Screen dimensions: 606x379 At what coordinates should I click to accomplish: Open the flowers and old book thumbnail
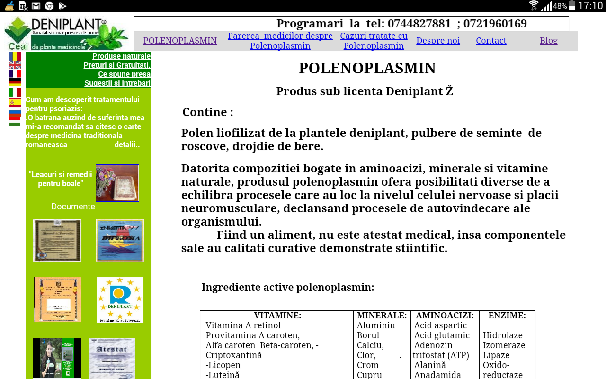tap(117, 183)
